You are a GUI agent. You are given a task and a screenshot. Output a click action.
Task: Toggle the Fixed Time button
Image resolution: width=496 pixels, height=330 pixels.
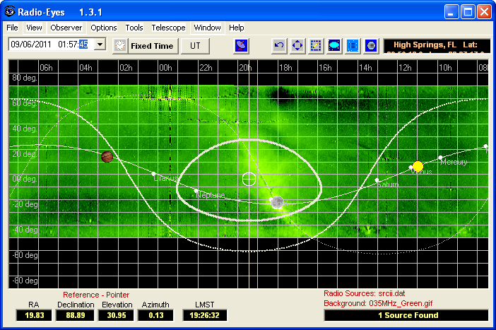point(152,46)
